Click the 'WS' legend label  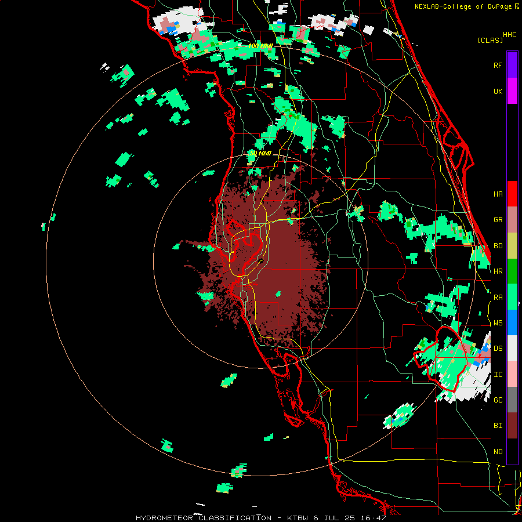click(498, 323)
